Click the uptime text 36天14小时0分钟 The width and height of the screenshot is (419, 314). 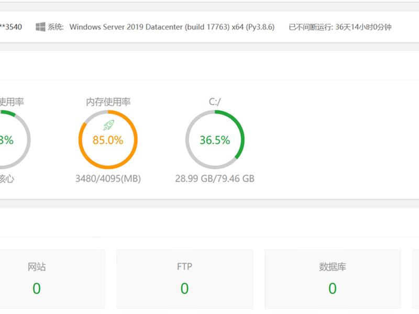363,27
